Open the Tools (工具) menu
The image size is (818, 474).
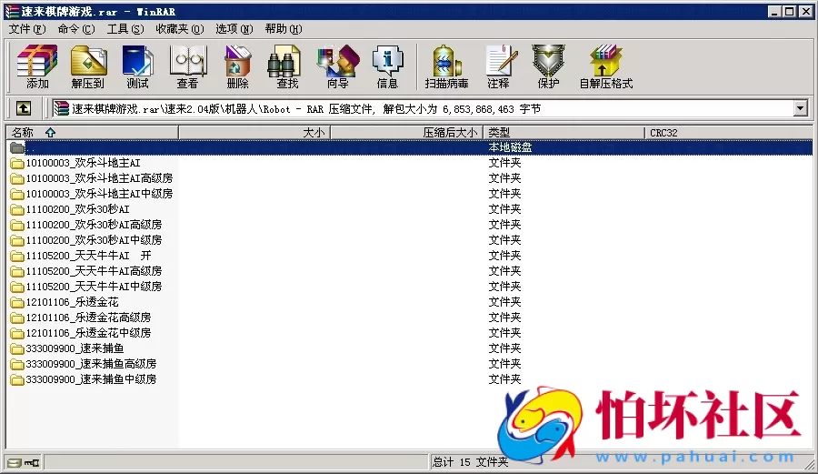pos(125,29)
